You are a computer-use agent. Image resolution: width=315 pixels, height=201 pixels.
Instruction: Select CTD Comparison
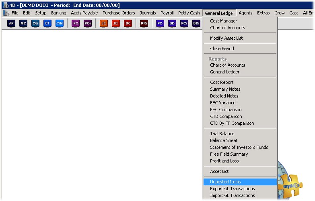pos(240,116)
